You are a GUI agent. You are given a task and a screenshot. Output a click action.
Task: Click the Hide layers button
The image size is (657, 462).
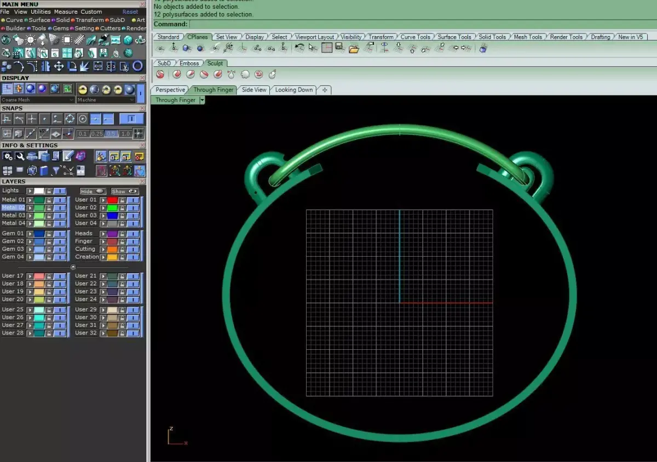tap(93, 192)
